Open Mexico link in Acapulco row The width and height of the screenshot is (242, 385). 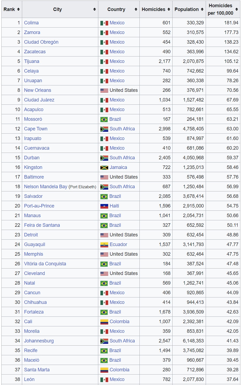pos(117,110)
